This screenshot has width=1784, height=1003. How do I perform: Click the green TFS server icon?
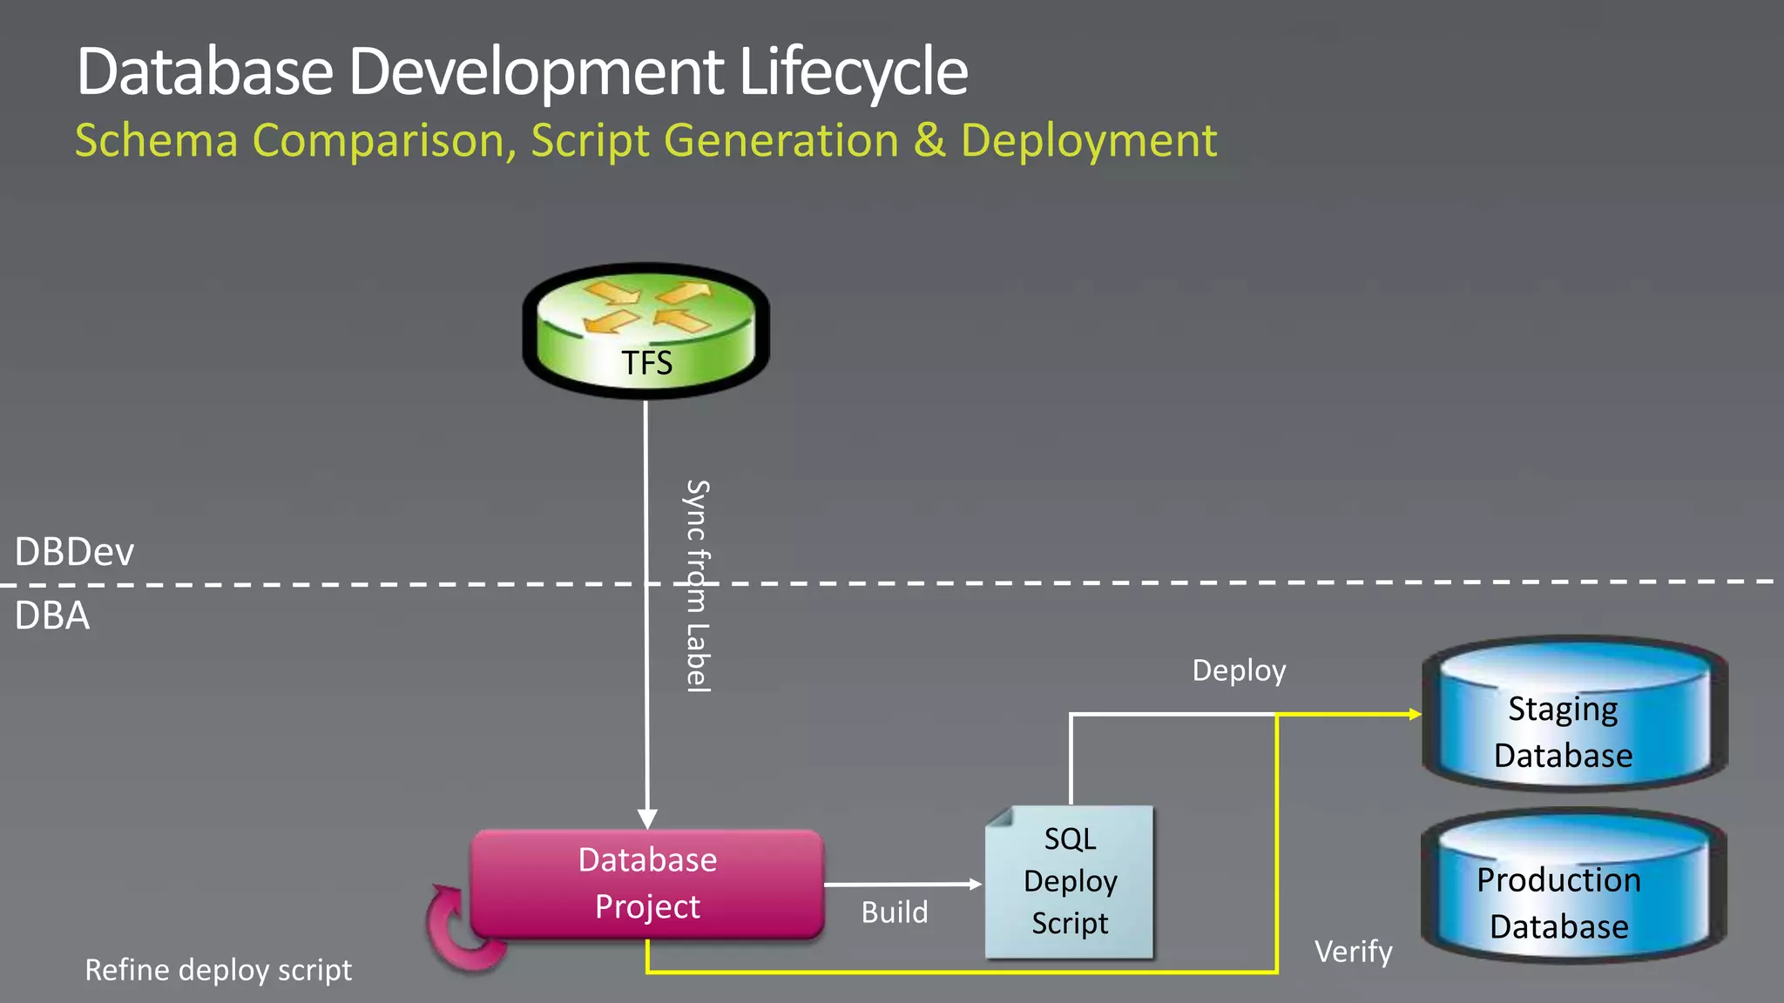tap(645, 331)
